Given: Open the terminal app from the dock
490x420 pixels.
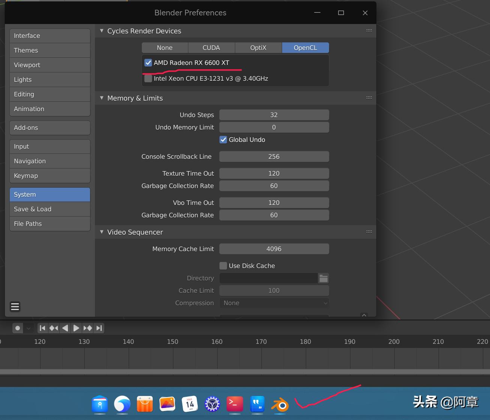Looking at the screenshot, I should (234, 405).
